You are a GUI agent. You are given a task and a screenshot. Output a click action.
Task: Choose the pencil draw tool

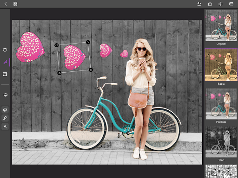point(5,118)
